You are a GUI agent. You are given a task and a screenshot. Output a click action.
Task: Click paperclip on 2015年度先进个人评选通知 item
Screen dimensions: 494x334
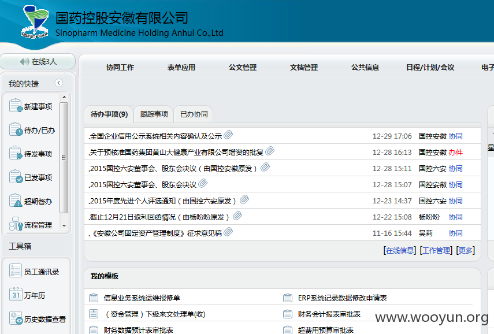[244, 199]
